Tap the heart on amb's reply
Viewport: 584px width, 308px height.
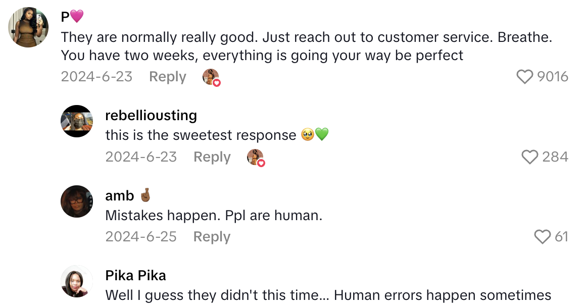point(543,237)
